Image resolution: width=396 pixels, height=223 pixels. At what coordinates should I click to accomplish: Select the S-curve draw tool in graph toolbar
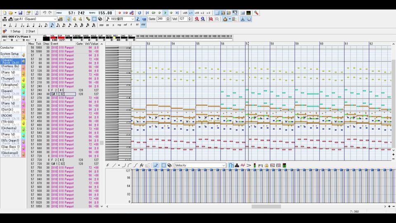tap(136, 165)
